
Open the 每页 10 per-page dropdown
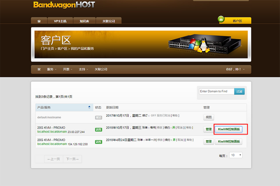click(x=236, y=155)
